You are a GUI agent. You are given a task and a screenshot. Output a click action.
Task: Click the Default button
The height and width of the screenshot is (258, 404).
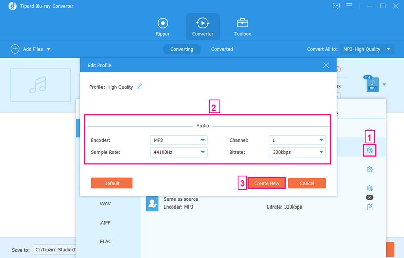click(112, 183)
